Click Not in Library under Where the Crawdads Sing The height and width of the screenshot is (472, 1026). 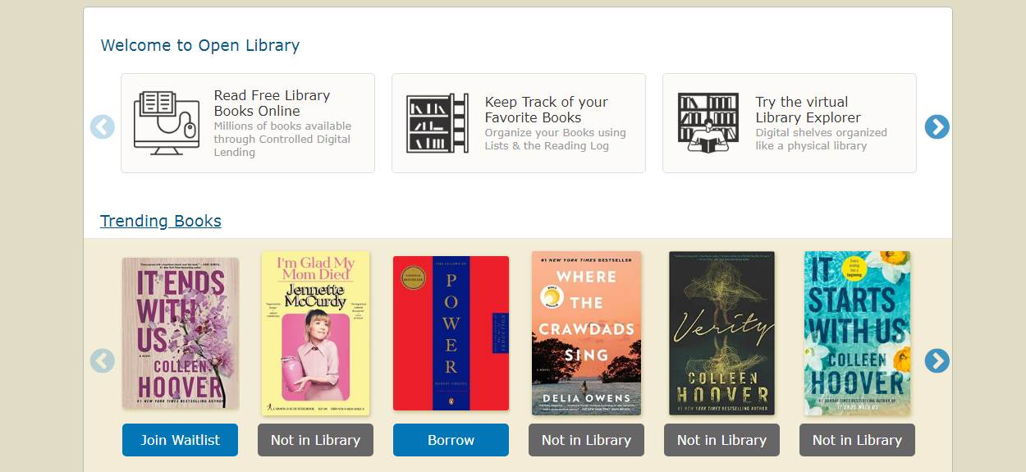click(586, 440)
